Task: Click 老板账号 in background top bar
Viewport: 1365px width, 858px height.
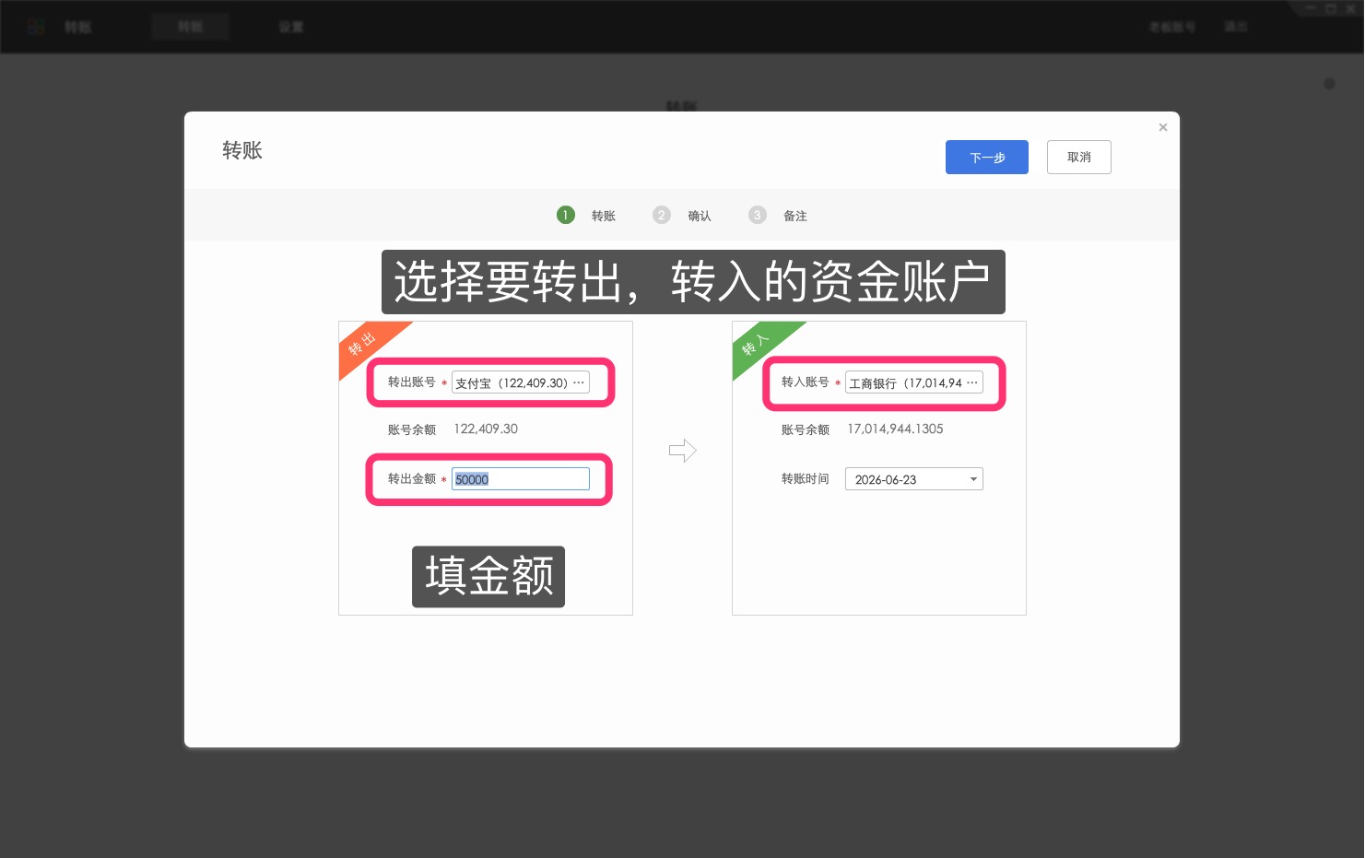Action: coord(1172,27)
